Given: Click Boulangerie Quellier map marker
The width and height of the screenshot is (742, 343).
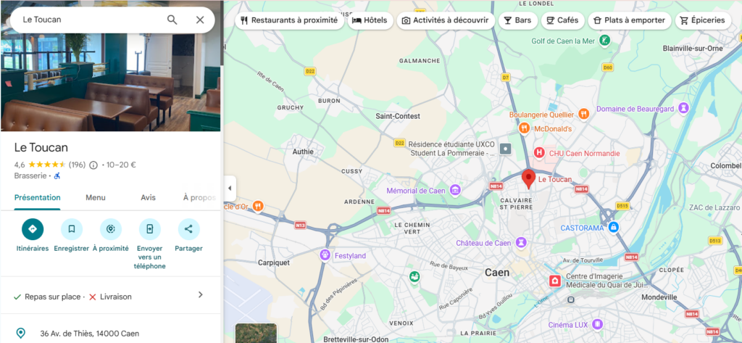Looking at the screenshot, I should coord(583,114).
